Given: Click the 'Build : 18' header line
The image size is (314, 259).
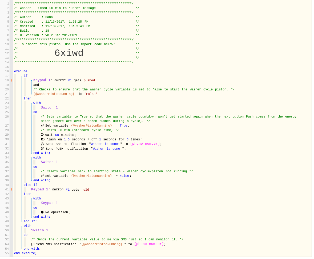Looking at the screenshot, I should (77, 31).
